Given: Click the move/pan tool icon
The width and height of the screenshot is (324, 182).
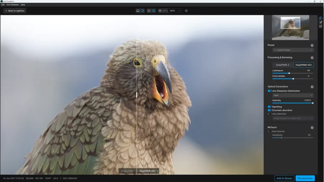Looking at the screenshot, I should 160,11.
